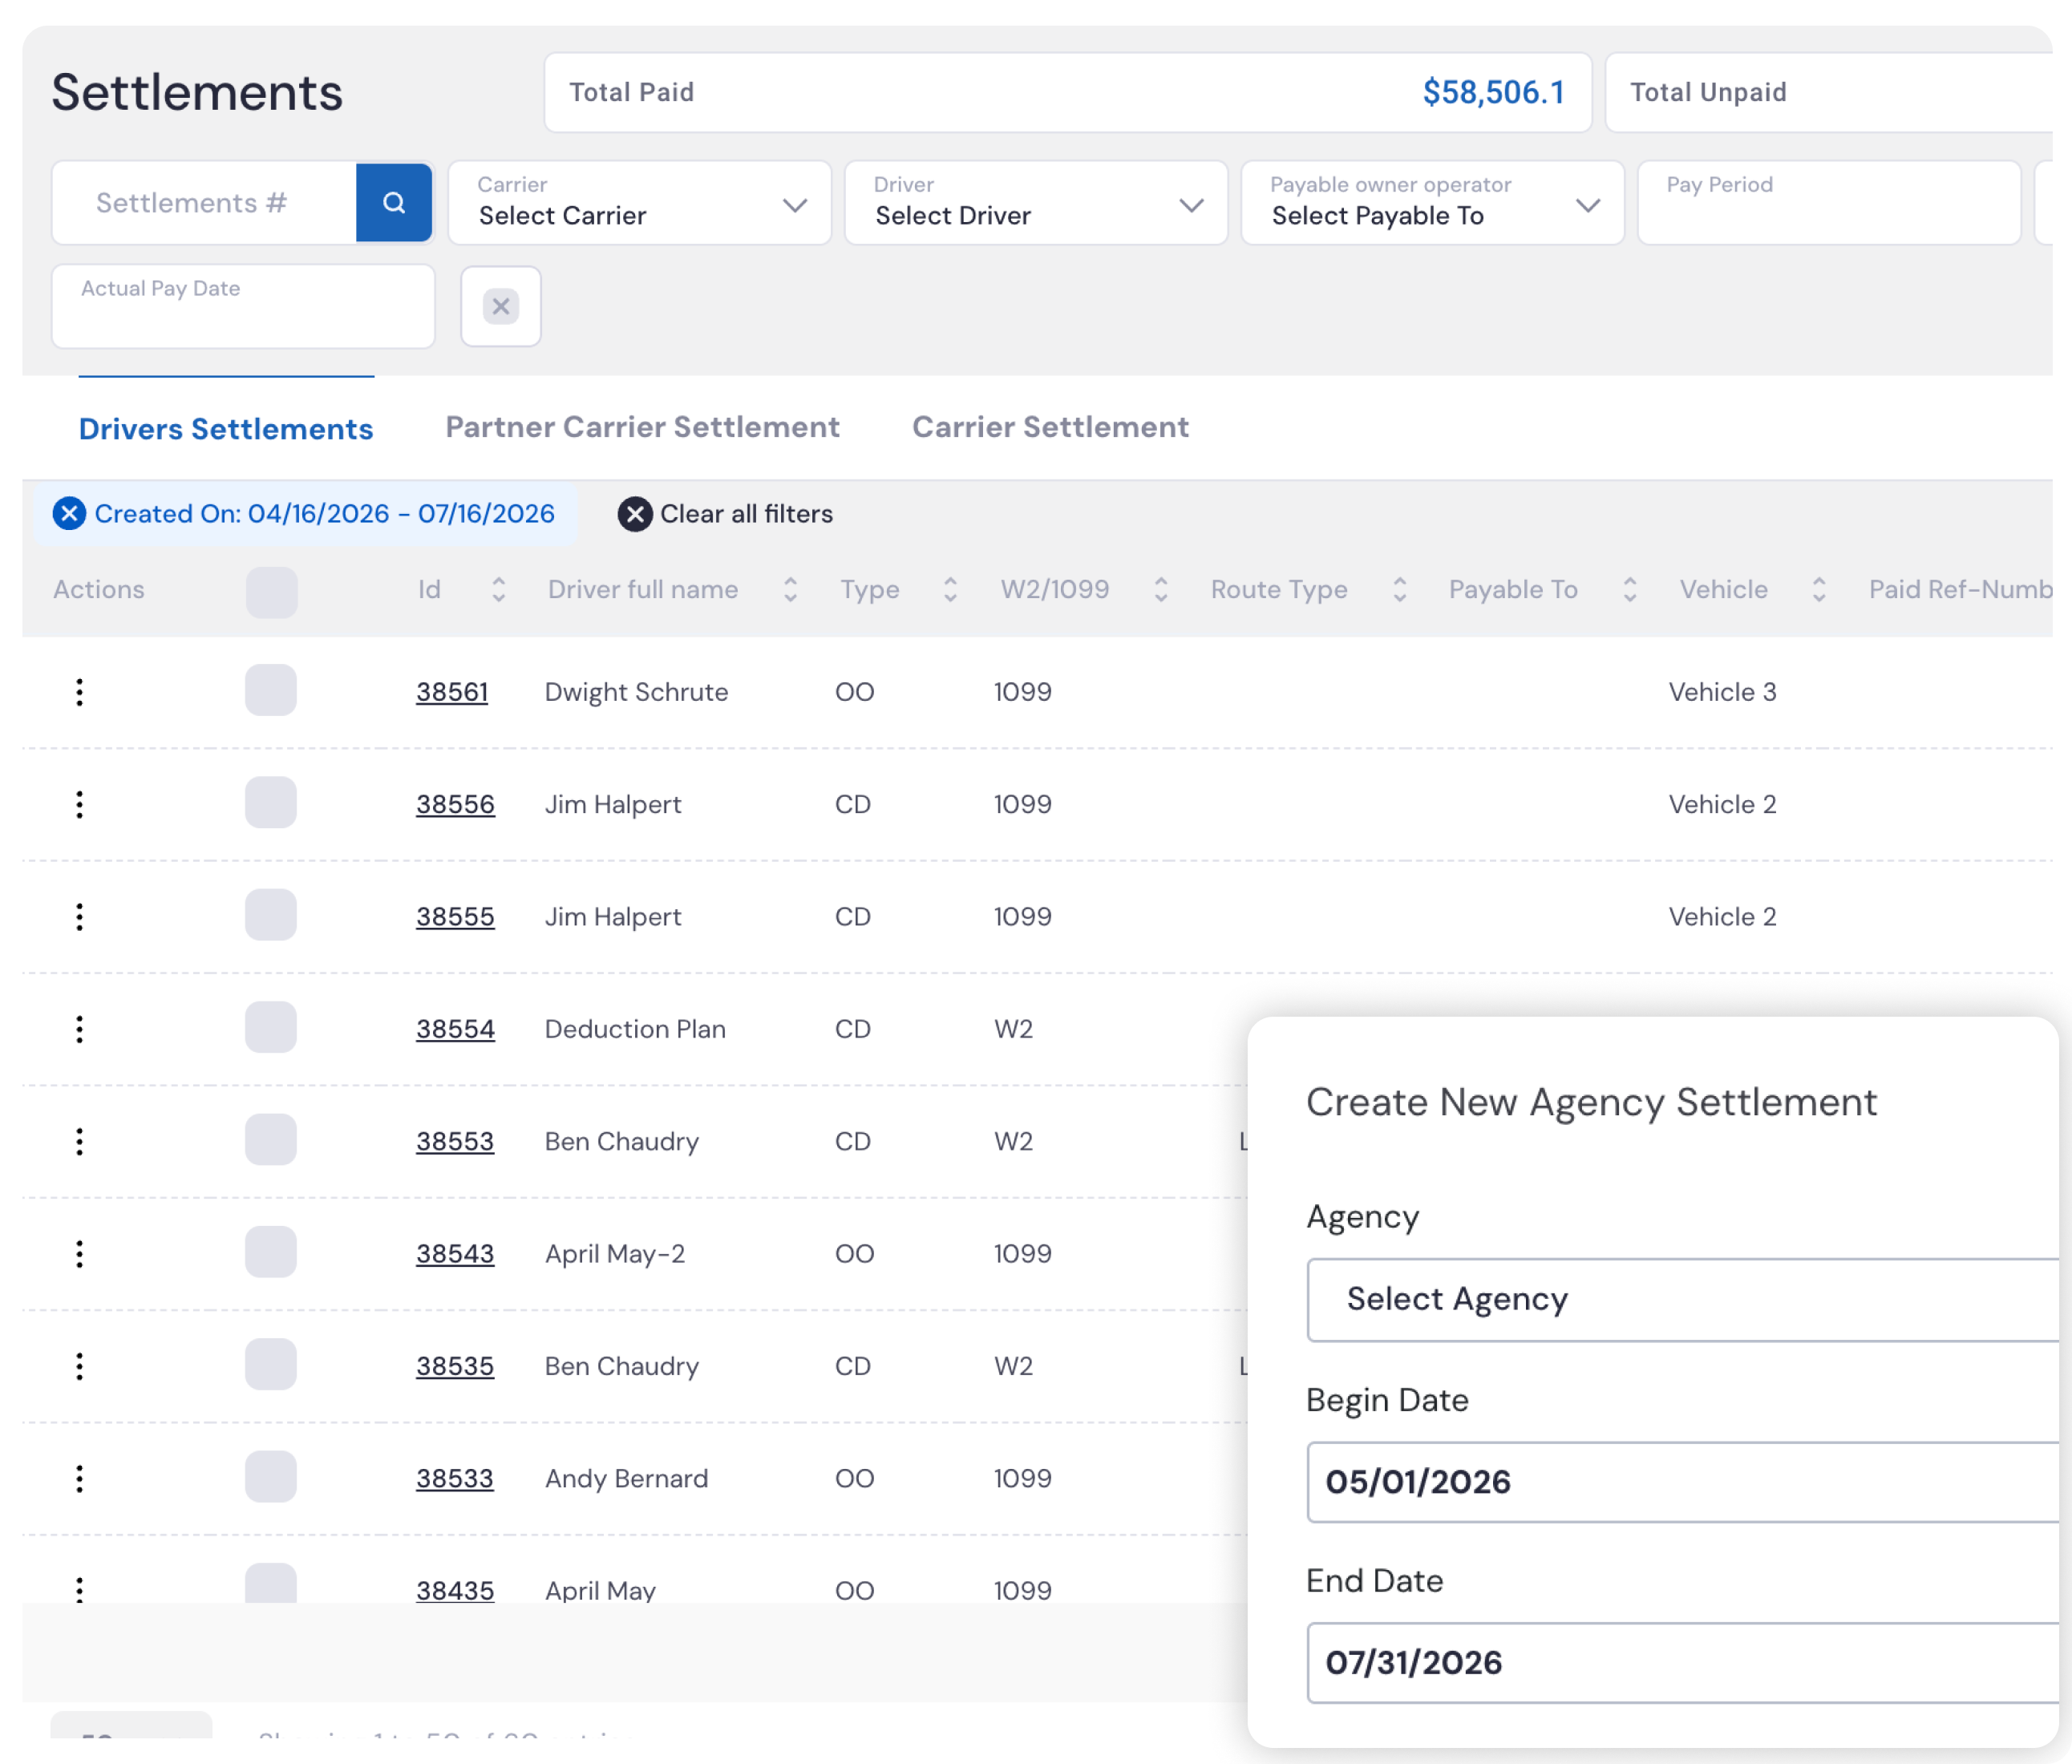
Task: Sort by Route Type column arrows
Action: [x=1400, y=590]
